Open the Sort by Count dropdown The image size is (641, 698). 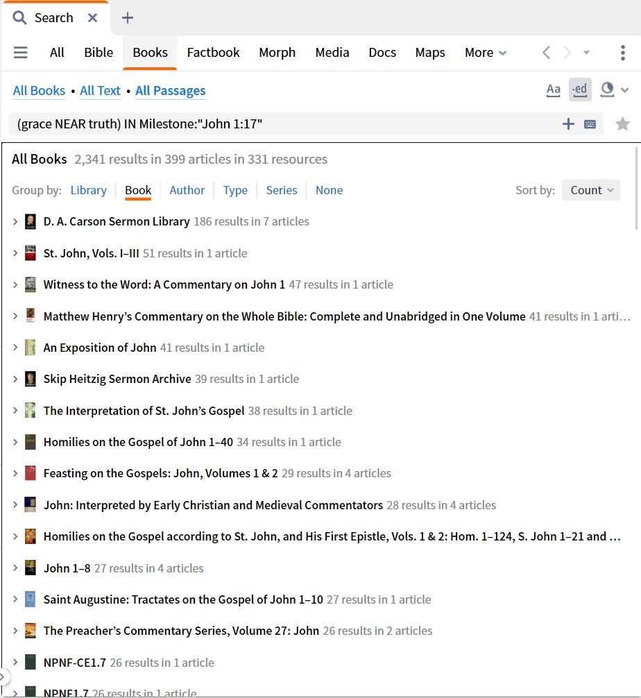click(x=590, y=190)
